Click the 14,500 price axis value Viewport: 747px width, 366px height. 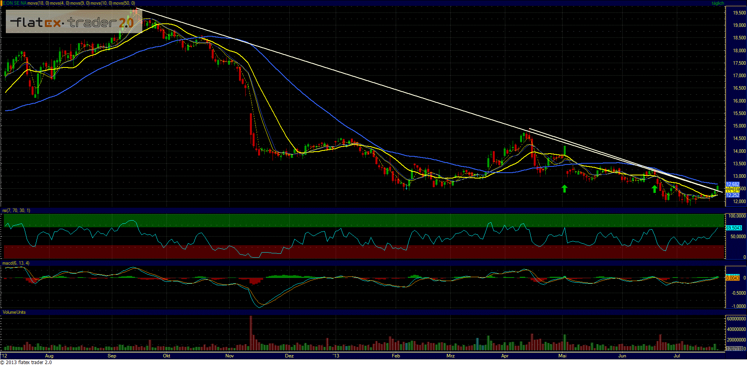pos(739,138)
